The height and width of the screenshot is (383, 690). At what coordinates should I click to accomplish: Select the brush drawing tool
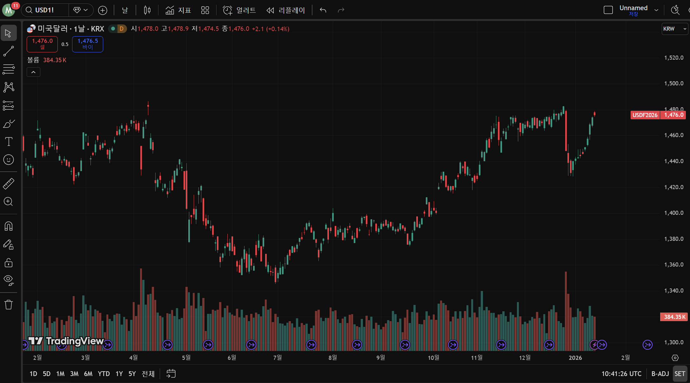(9, 123)
